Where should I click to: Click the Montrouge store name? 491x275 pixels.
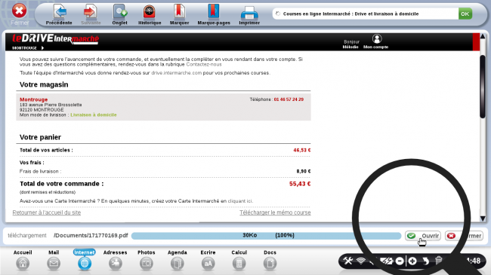click(x=33, y=99)
